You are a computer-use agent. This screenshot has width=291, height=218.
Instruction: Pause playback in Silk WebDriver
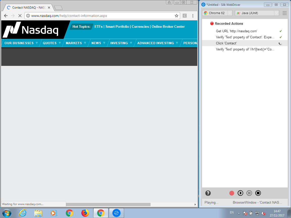tap(249, 193)
